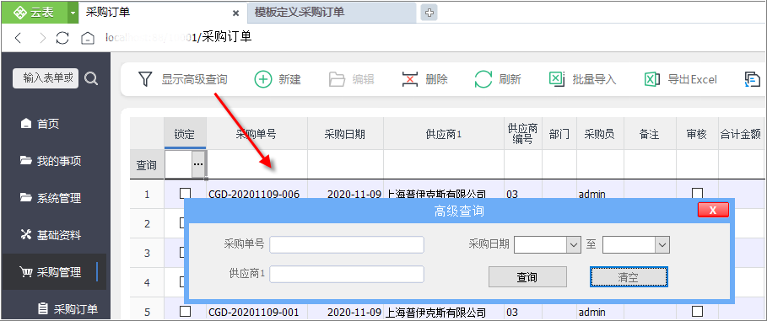Select row header number 3
The width and height of the screenshot is (767, 321).
point(147,253)
